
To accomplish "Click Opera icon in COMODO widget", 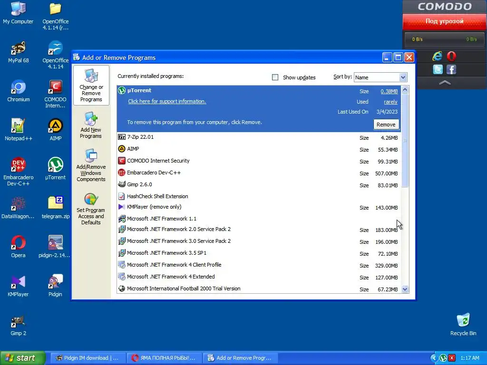I will pyautogui.click(x=451, y=56).
